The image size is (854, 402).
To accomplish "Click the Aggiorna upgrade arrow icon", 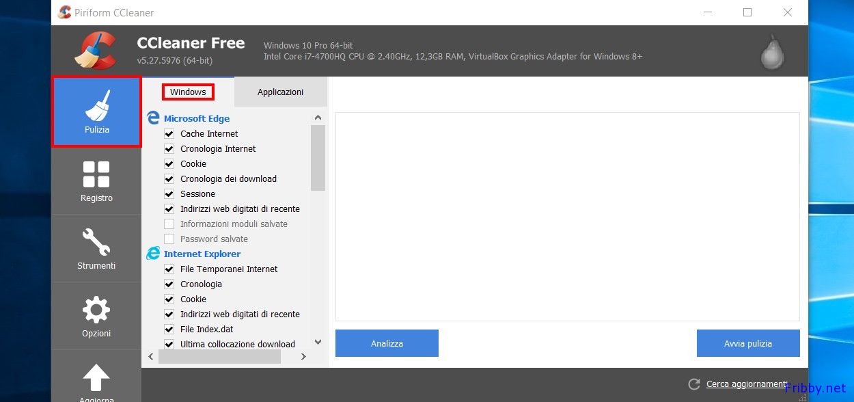I will pyautogui.click(x=96, y=377).
